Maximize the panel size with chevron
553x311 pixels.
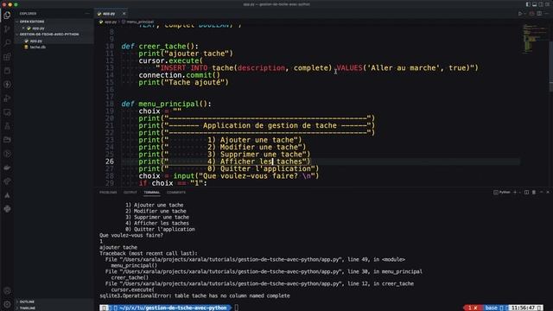click(x=542, y=192)
